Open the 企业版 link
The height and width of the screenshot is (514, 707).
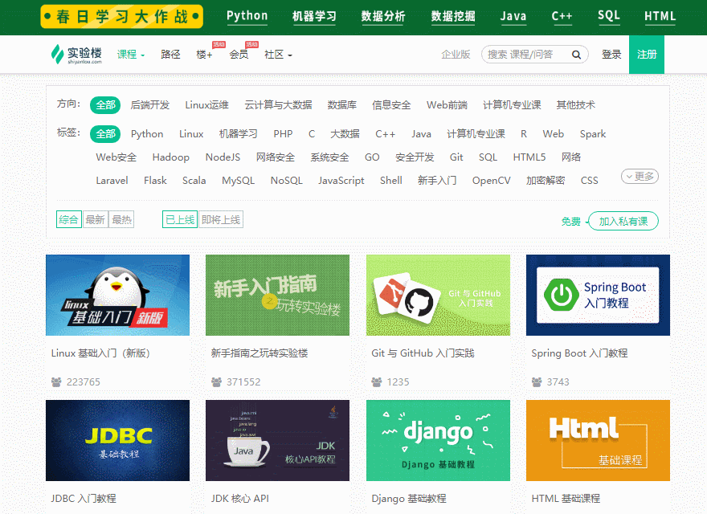[456, 55]
